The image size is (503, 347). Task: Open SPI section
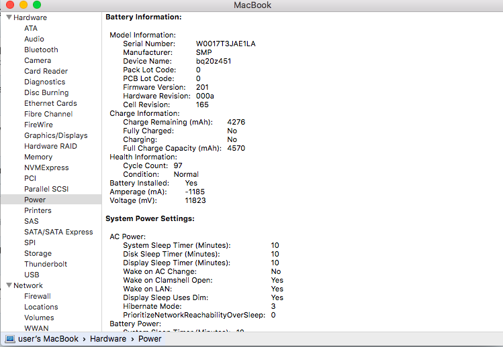coord(30,242)
